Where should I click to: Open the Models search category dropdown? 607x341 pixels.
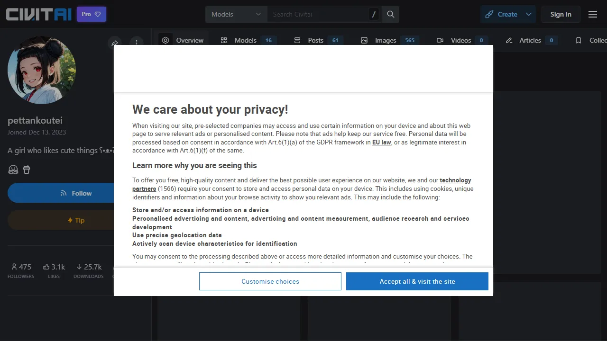click(236, 14)
